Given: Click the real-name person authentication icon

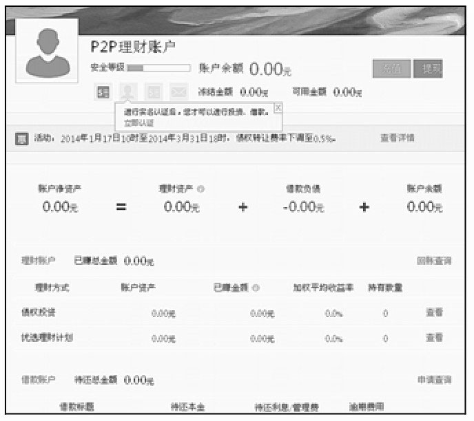Looking at the screenshot, I should point(128,91).
